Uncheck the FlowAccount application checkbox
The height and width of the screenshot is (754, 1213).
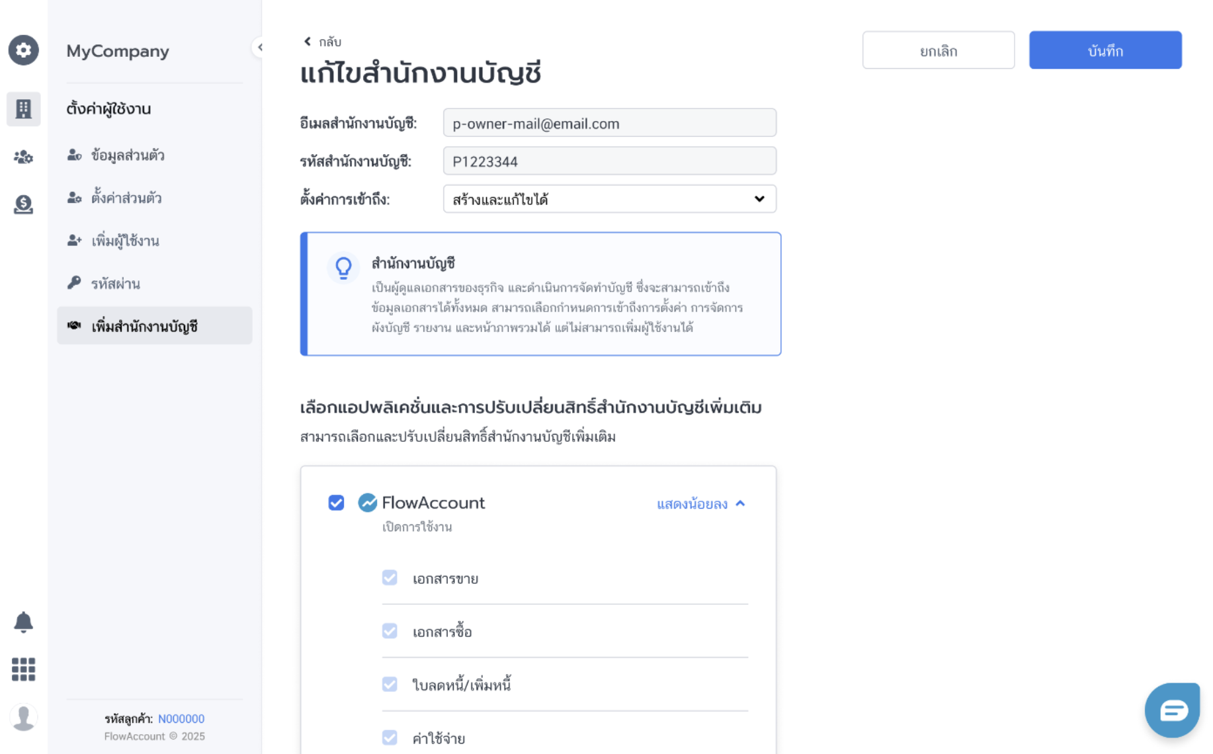click(336, 503)
